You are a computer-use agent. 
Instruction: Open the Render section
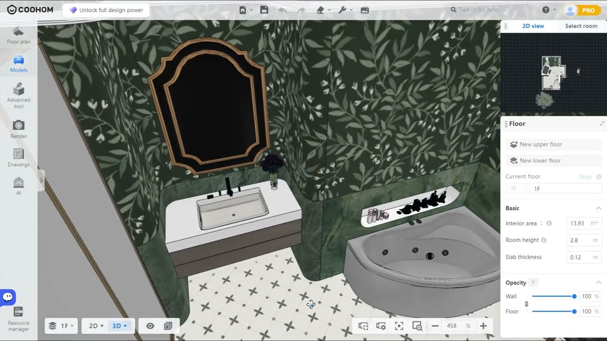pos(18,129)
